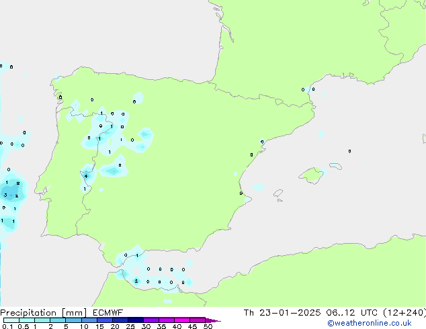
Task: Click the value 2 marker near Morocco coast
Action: click(136, 281)
